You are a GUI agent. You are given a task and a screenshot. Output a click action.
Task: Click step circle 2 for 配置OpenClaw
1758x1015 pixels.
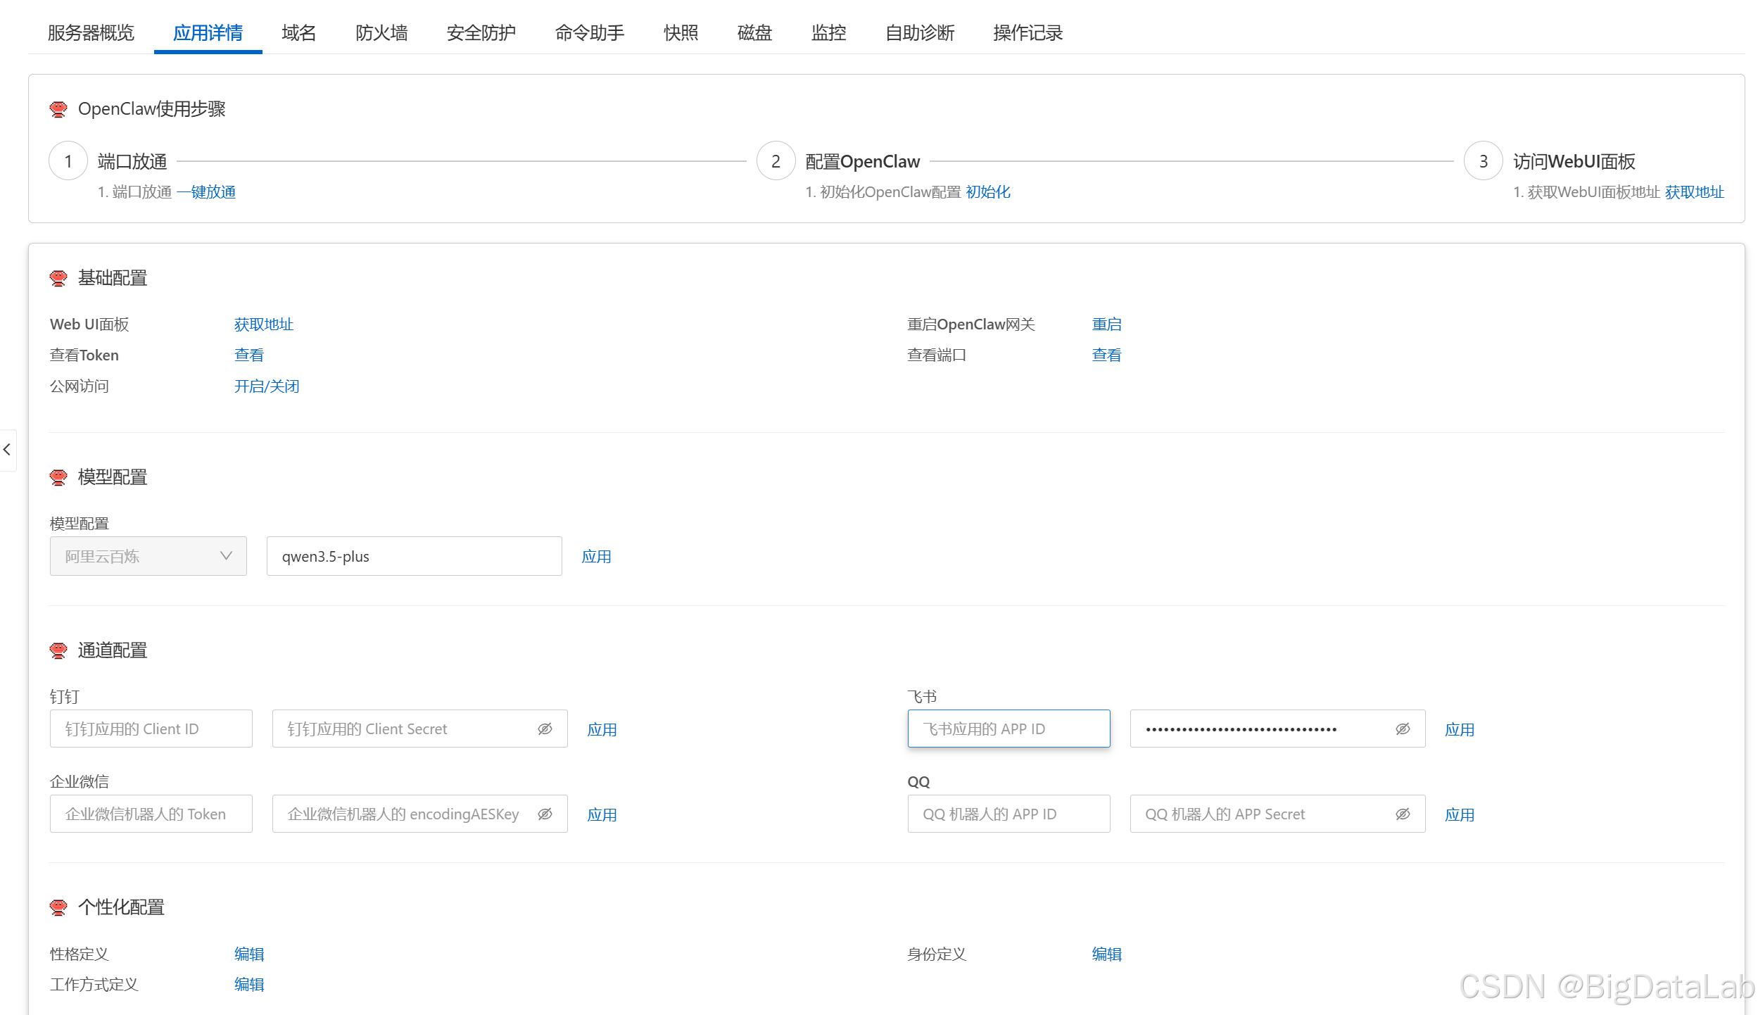(775, 160)
